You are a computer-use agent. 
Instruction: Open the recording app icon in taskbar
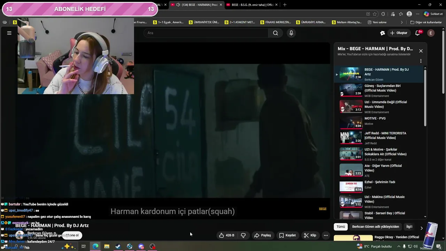[x=153, y=246]
